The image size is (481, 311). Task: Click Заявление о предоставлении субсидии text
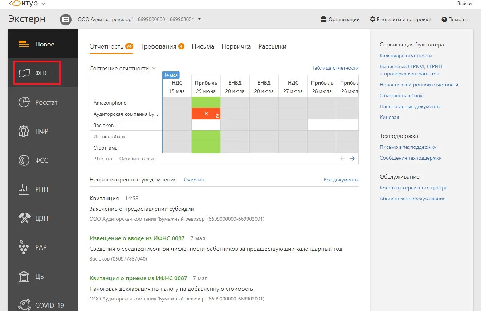(x=142, y=209)
